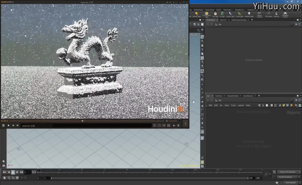This screenshot has width=302, height=185.
Task: Select the Portal Light shelf tool
Action: click(239, 15)
